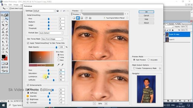
Task: Open the Settings Default dropdown
Action: click(x=44, y=11)
